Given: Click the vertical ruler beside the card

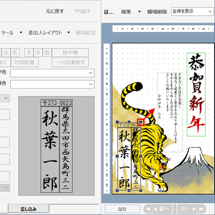Looking at the screenshot, I should (x=107, y=119).
